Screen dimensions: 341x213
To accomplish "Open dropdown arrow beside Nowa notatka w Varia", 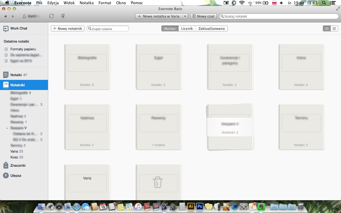I will (x=185, y=16).
